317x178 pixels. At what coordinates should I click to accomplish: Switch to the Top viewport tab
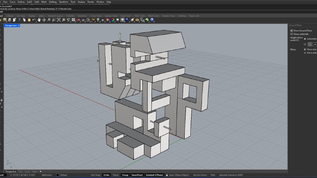20,171
